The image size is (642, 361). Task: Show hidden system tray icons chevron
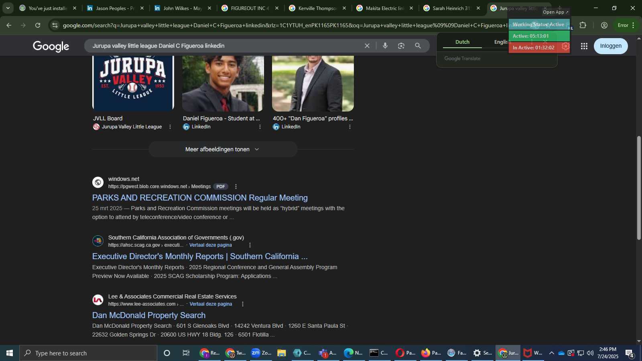pyautogui.click(x=551, y=353)
